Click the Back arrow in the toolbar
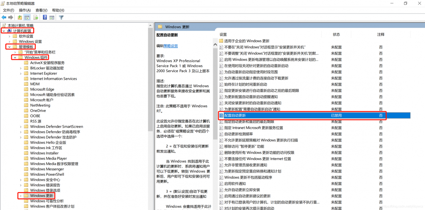Viewport: 425px width, 210px height. (x=4, y=18)
